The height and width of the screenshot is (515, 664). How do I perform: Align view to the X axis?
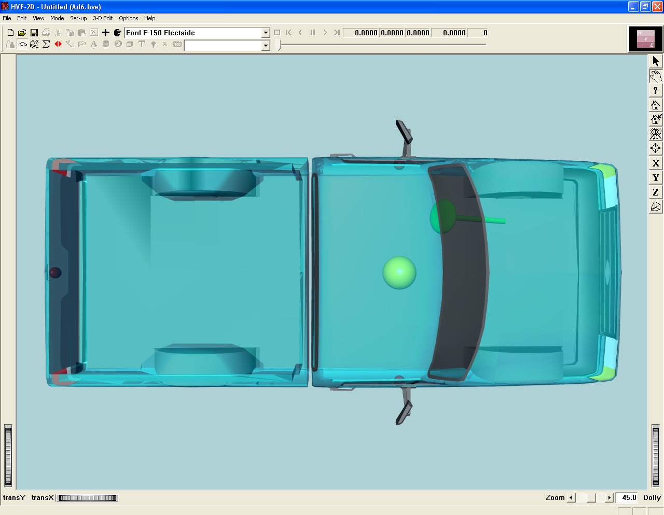coord(656,163)
